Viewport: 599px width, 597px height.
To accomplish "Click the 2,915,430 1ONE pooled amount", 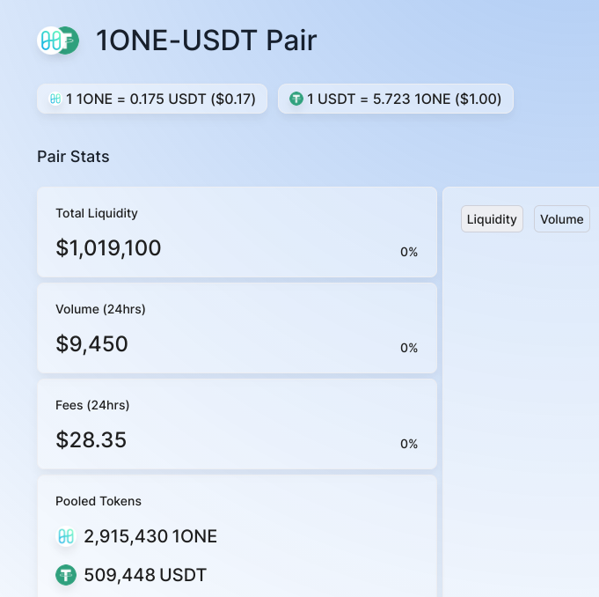I will [x=150, y=536].
